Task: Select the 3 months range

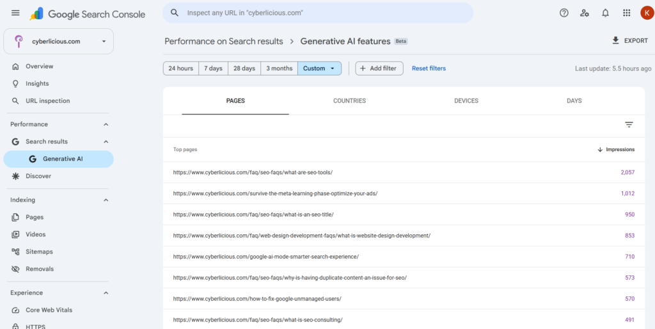Action: pos(279,68)
